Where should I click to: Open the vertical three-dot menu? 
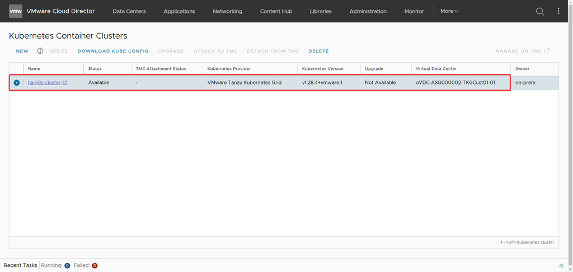tap(558, 11)
